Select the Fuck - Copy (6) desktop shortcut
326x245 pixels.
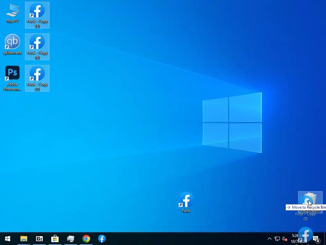pyautogui.click(x=37, y=47)
